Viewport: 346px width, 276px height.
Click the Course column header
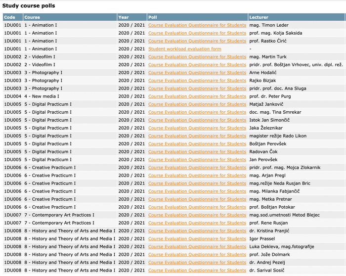pos(70,17)
